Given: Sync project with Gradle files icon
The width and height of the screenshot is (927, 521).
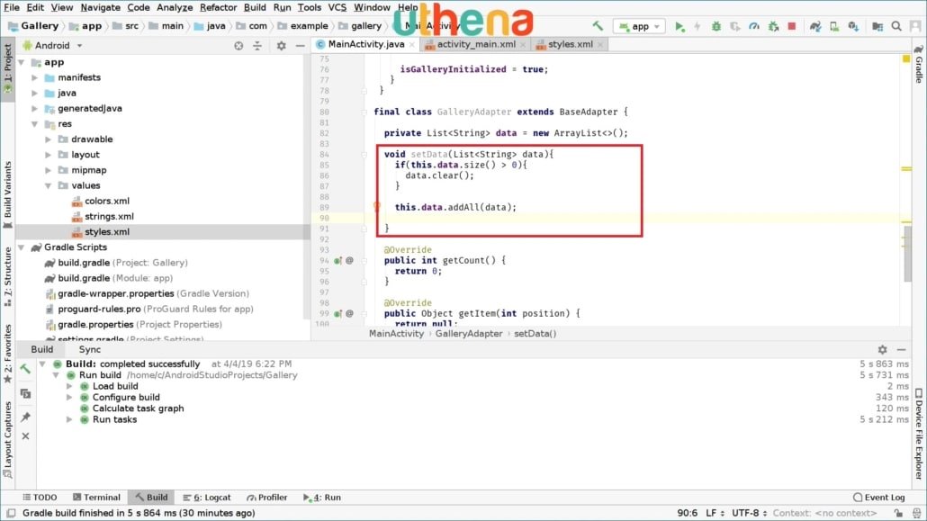Looking at the screenshot, I should click(x=815, y=27).
